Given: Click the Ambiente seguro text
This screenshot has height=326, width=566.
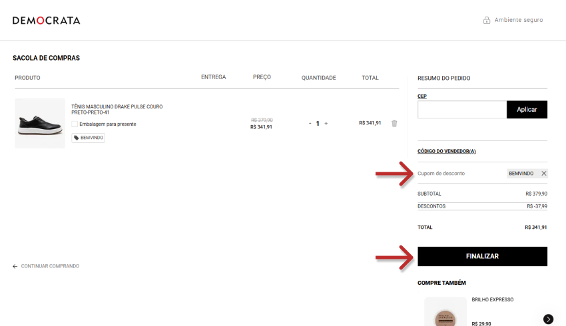Looking at the screenshot, I should (x=518, y=20).
